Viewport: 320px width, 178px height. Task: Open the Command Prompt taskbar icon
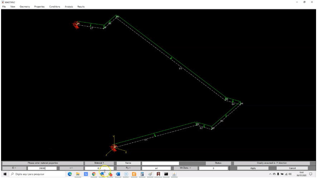(x=166, y=174)
